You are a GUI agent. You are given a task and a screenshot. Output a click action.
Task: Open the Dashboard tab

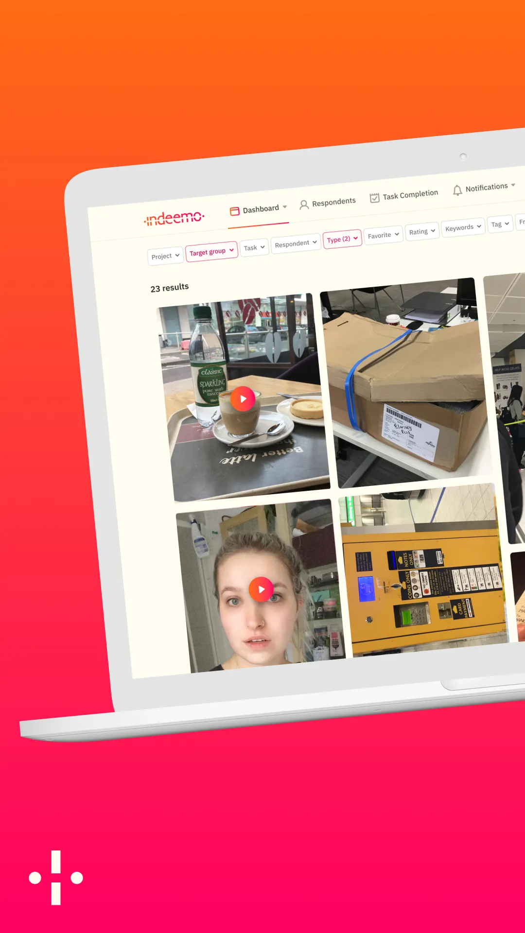258,210
